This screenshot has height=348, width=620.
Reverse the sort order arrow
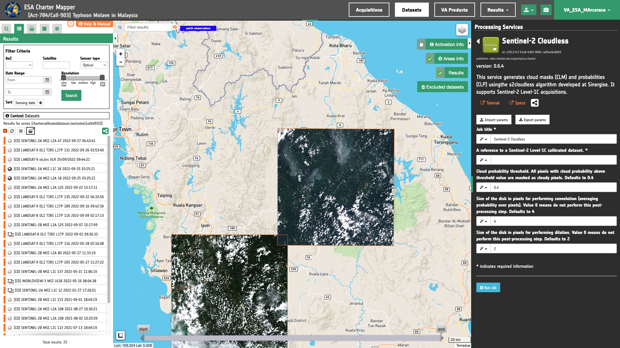41,103
